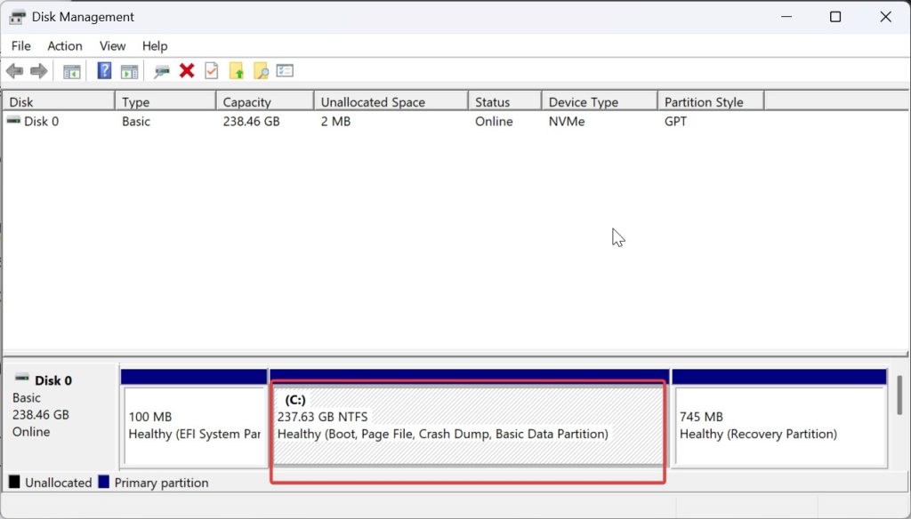Select the C: 237.63 GB NTFS partition
Screen dimensions: 911x519
coord(468,425)
